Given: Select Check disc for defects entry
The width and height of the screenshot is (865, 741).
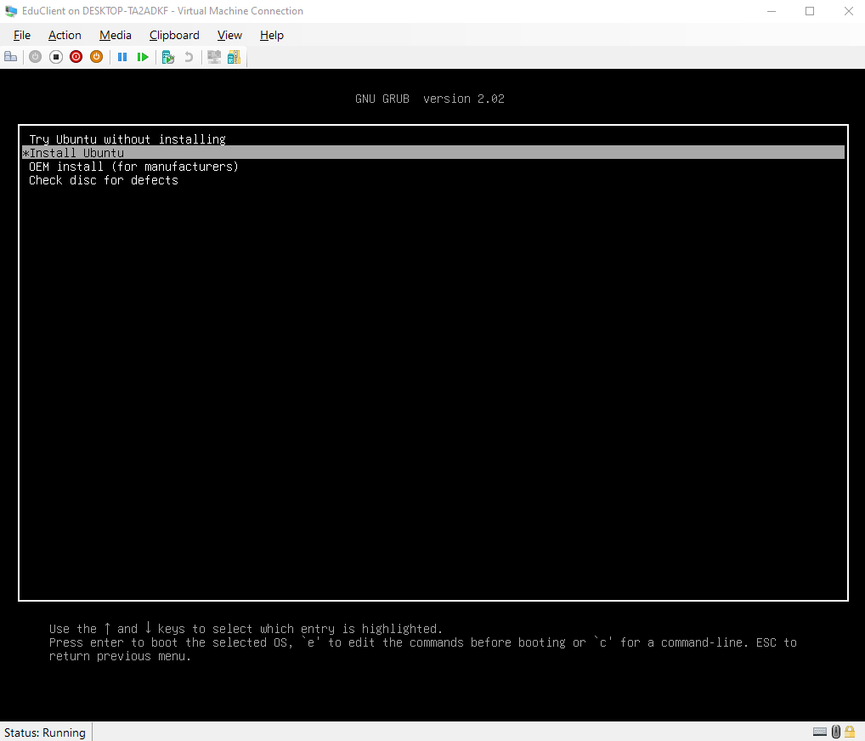Looking at the screenshot, I should pyautogui.click(x=433, y=180).
